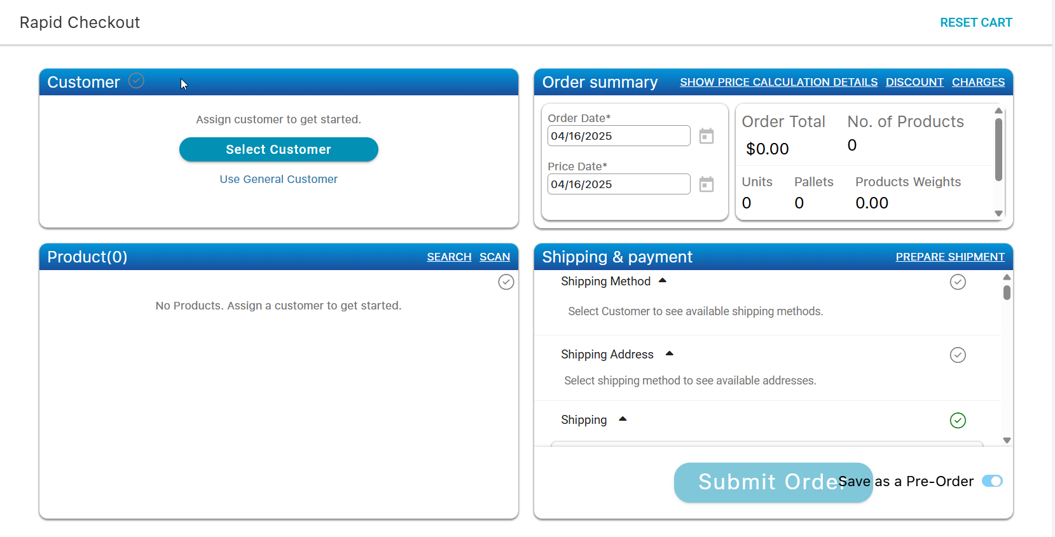This screenshot has width=1055, height=537.
Task: Collapse the Shipping Method section
Action: 662,280
